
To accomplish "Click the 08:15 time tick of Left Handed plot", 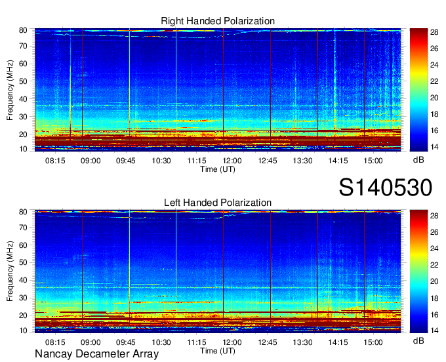I will point(55,342).
